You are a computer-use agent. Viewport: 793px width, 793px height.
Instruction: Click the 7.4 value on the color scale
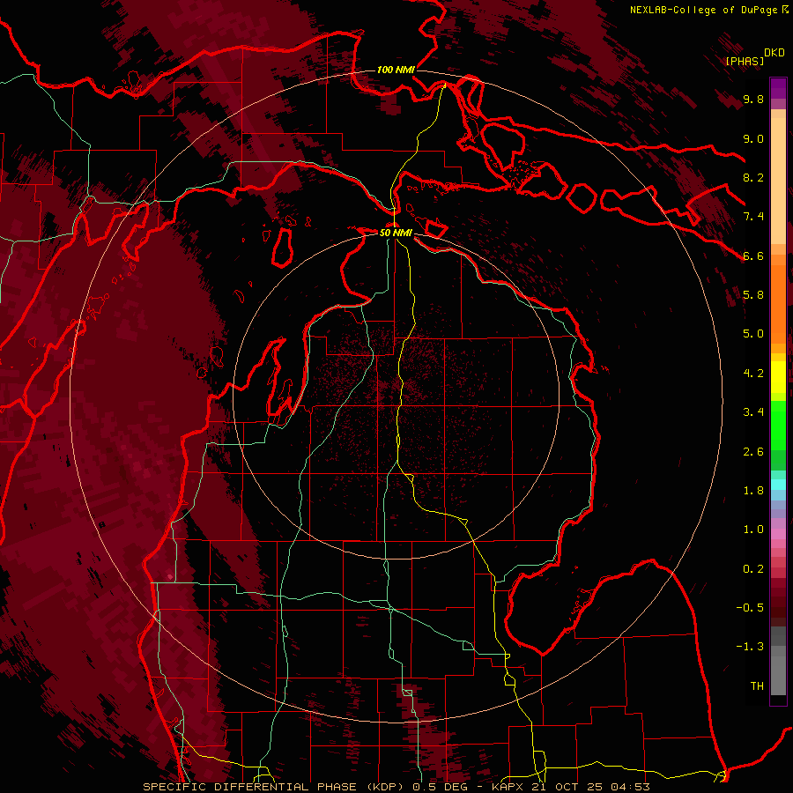753,217
